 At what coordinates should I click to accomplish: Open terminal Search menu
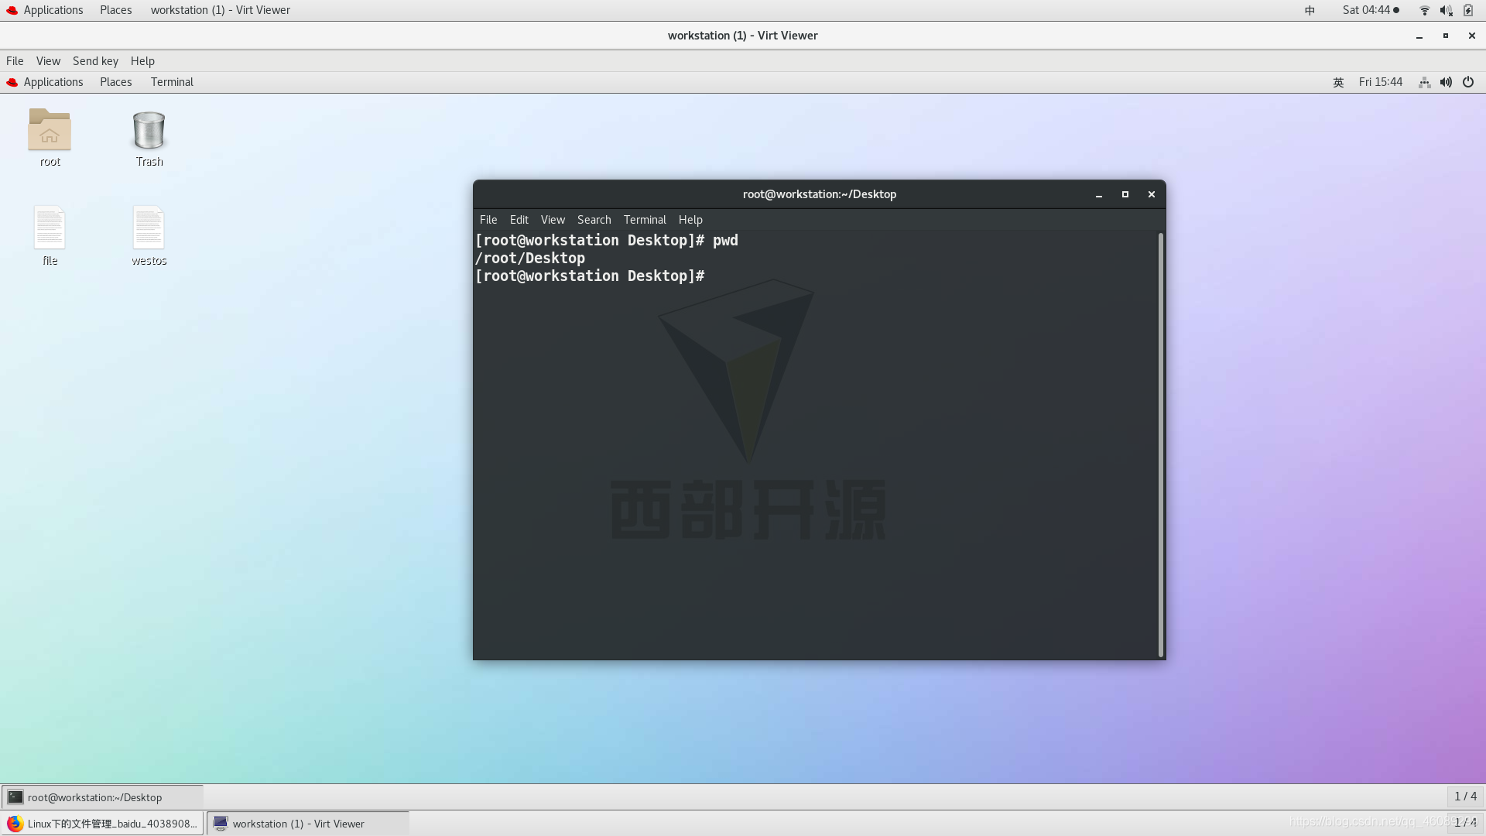(594, 220)
